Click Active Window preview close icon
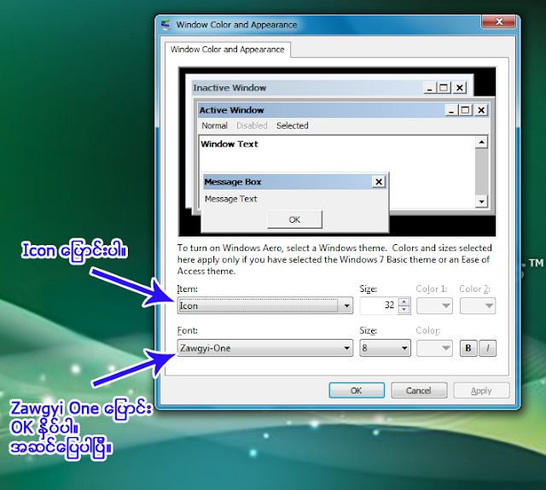 point(481,110)
